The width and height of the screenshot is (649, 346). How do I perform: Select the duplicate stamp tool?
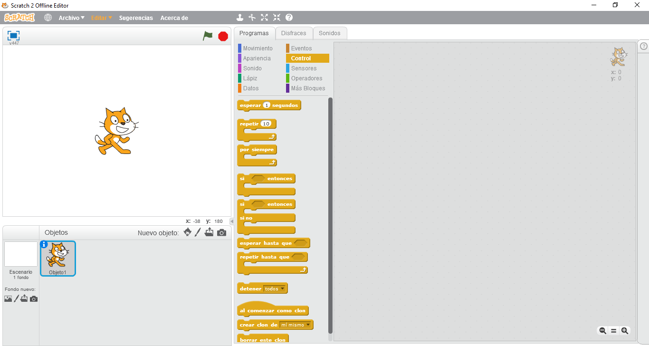click(x=240, y=18)
